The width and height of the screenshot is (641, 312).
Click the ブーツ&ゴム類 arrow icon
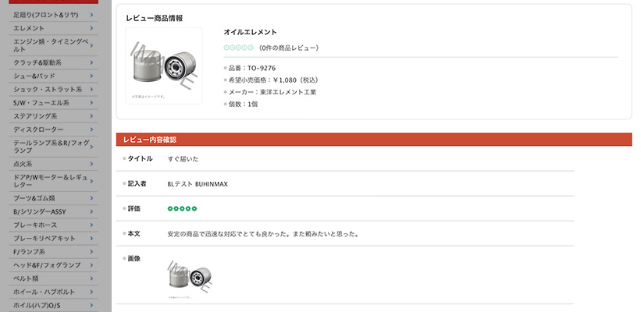[x=91, y=198]
